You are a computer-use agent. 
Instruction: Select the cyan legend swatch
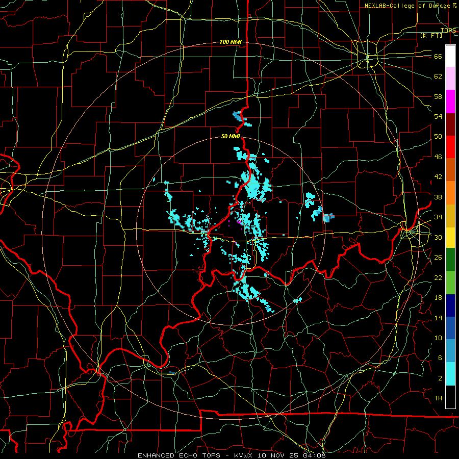[450, 374]
